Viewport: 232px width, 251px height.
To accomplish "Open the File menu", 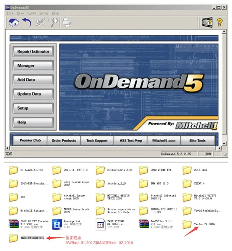I will [10, 13].
